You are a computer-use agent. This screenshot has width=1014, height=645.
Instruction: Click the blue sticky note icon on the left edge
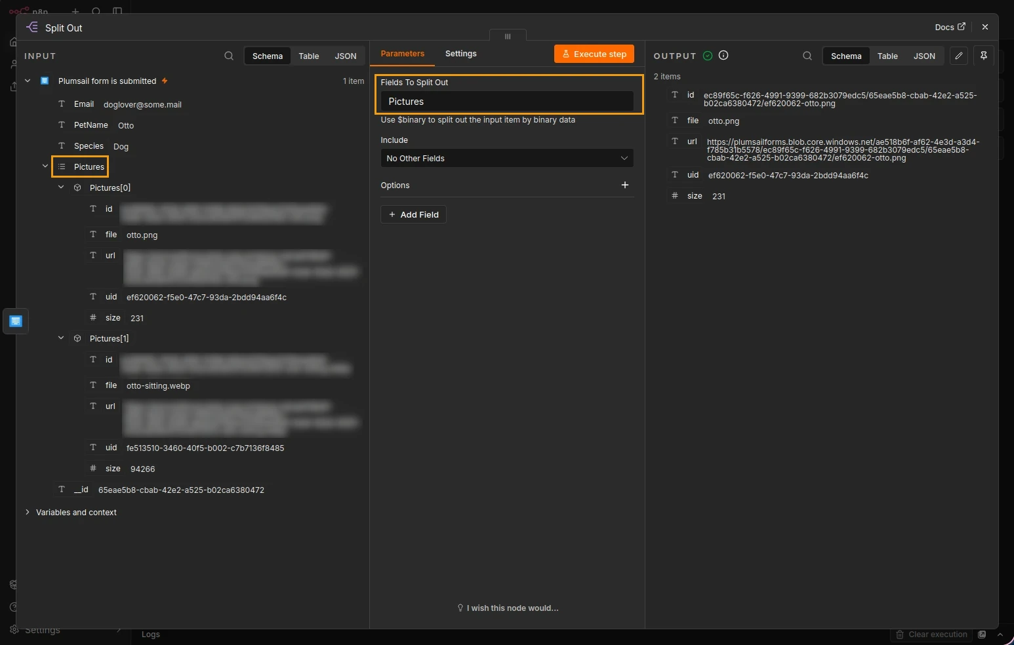tap(16, 321)
